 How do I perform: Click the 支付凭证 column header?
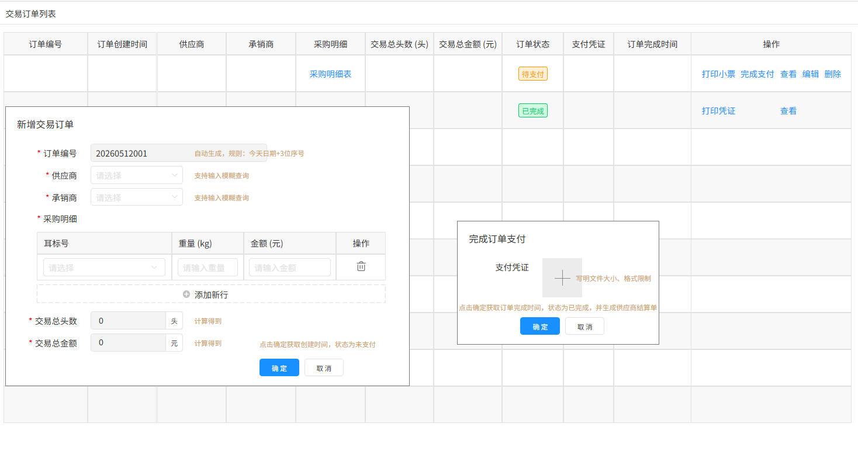pos(589,44)
